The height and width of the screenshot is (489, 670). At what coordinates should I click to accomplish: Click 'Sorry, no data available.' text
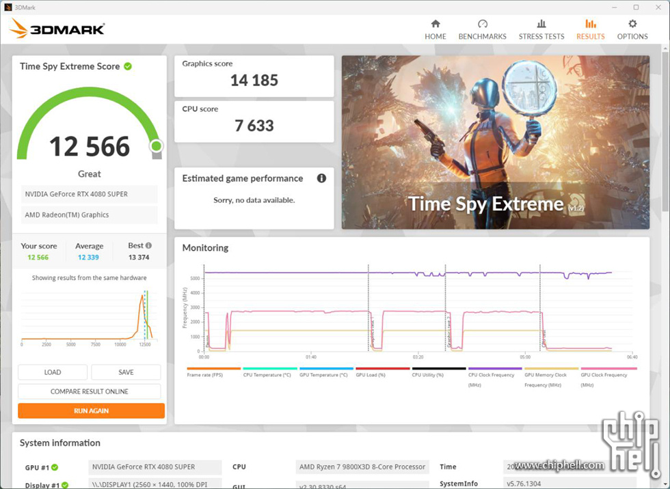point(254,200)
